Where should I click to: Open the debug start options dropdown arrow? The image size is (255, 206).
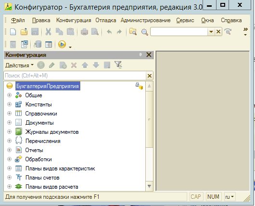(x=70, y=47)
